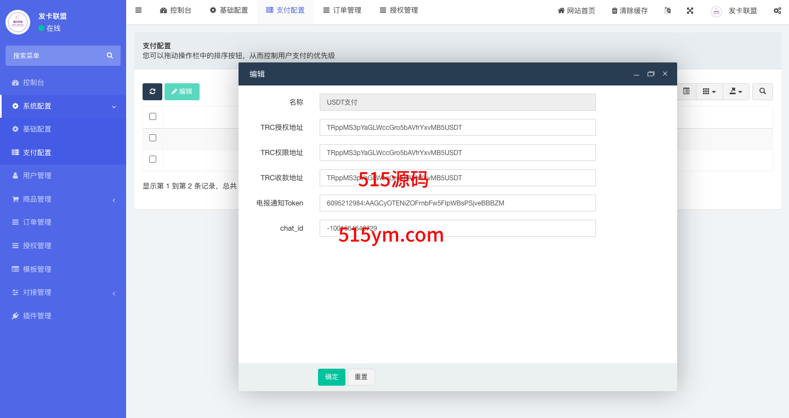Open the columns grid dropdown
This screenshot has height=418, width=789.
coord(709,91)
